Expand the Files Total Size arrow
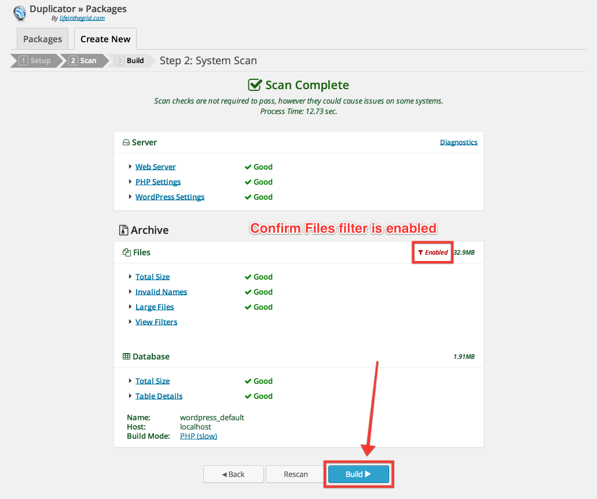This screenshot has width=597, height=499. (x=130, y=276)
